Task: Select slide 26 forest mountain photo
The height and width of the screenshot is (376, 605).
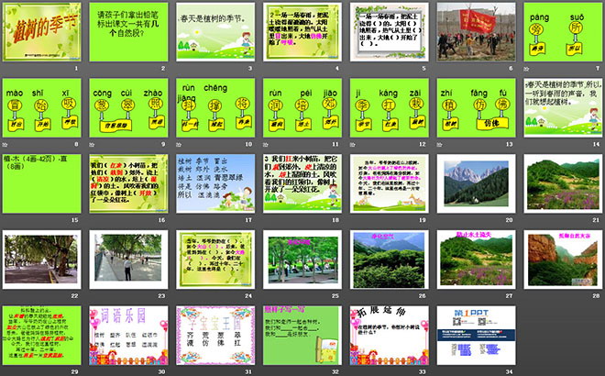Action: [x=390, y=260]
